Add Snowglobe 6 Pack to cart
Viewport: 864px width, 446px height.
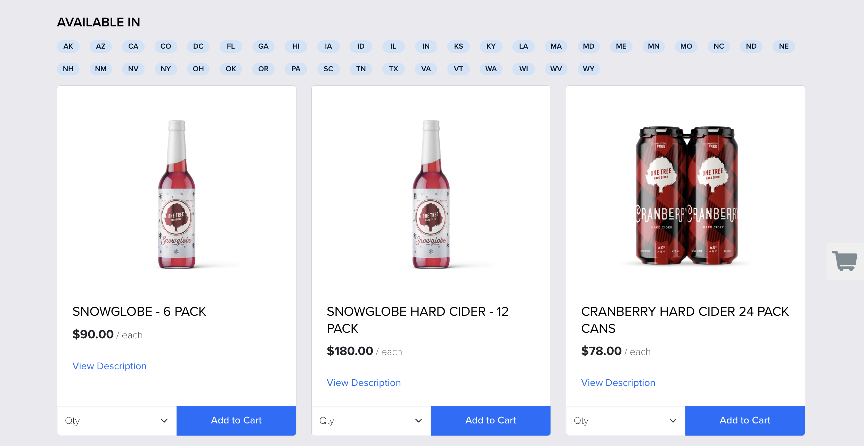click(236, 421)
